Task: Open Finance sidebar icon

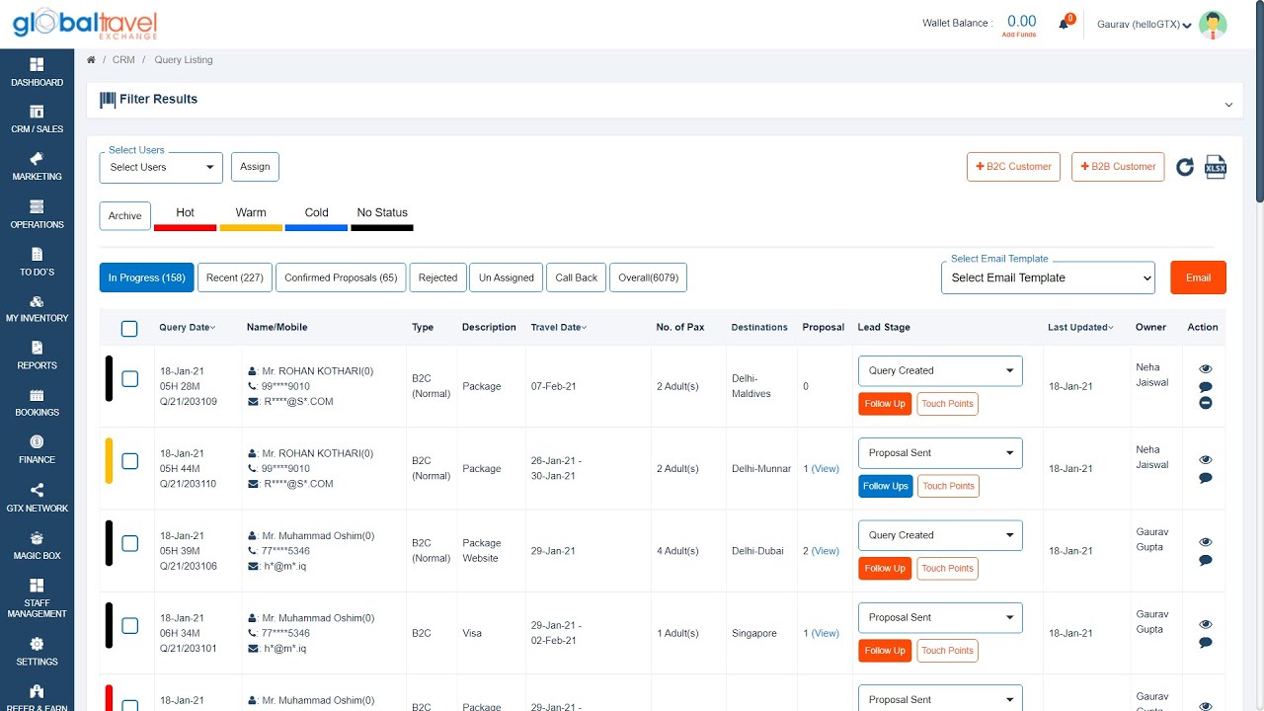Action: 37,441
